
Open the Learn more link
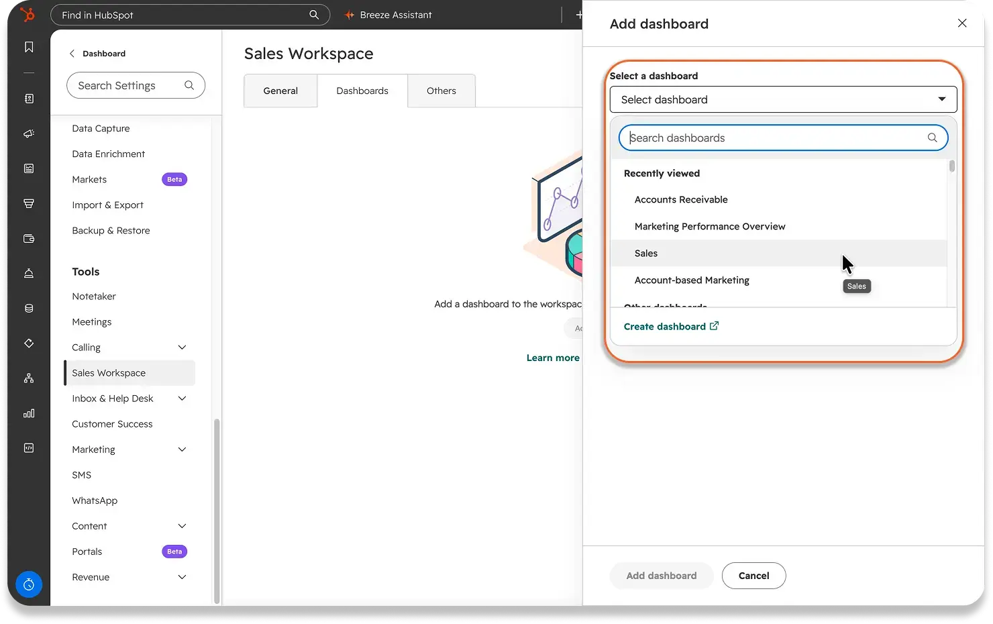coord(553,358)
